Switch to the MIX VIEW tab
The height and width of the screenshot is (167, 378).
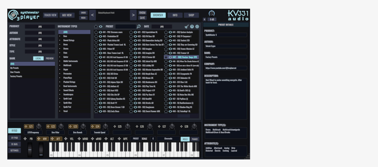click(x=67, y=15)
